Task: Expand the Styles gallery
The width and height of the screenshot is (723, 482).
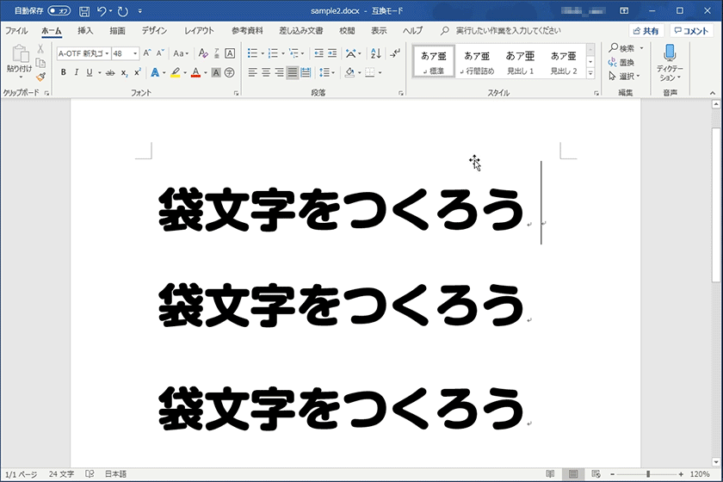Action: click(x=590, y=73)
